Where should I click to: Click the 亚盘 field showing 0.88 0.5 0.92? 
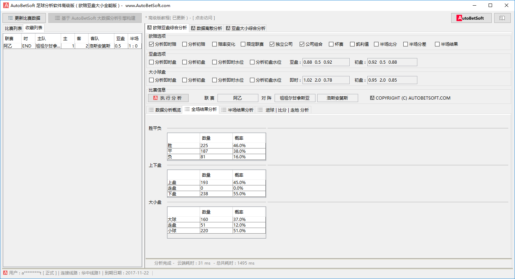click(x=326, y=62)
